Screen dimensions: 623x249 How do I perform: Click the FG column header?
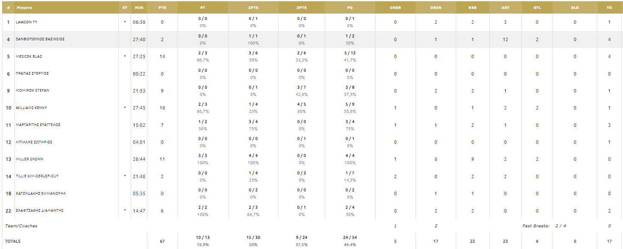[x=350, y=8]
